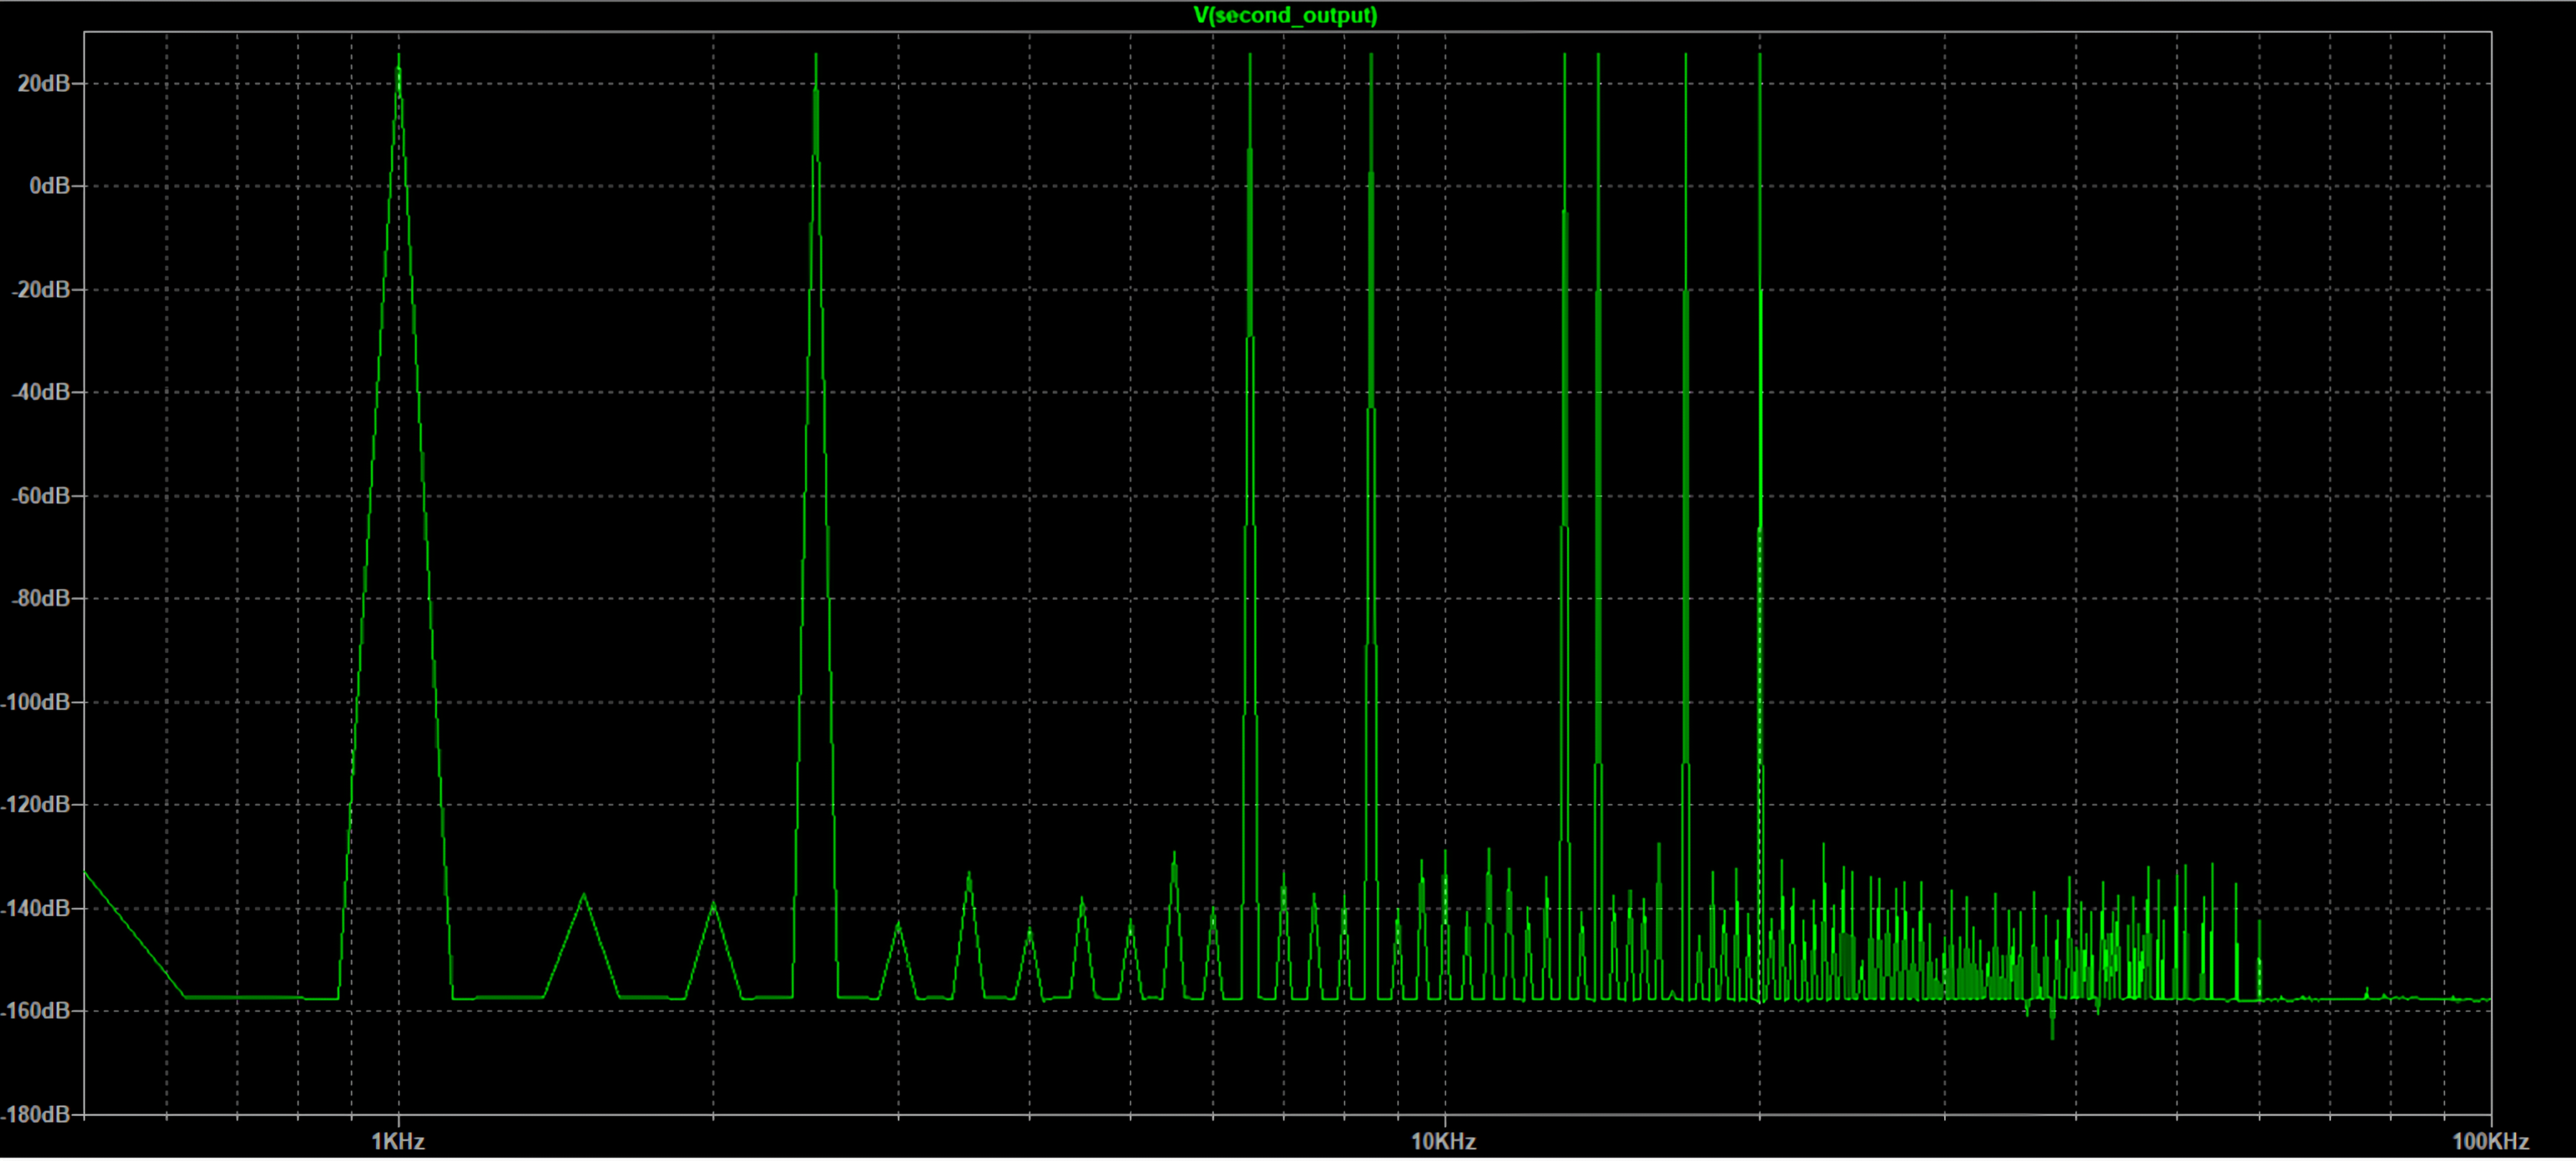The width and height of the screenshot is (2576, 1161).
Task: Click the -80dB axis label
Action: coord(41,598)
